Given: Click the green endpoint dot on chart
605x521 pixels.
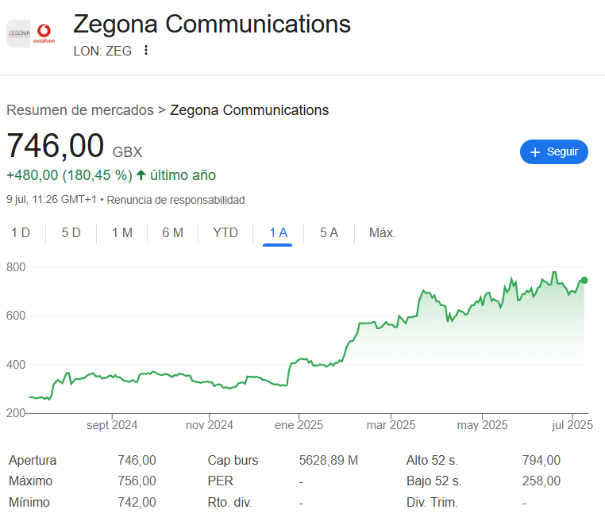Looking at the screenshot, I should pyautogui.click(x=584, y=280).
